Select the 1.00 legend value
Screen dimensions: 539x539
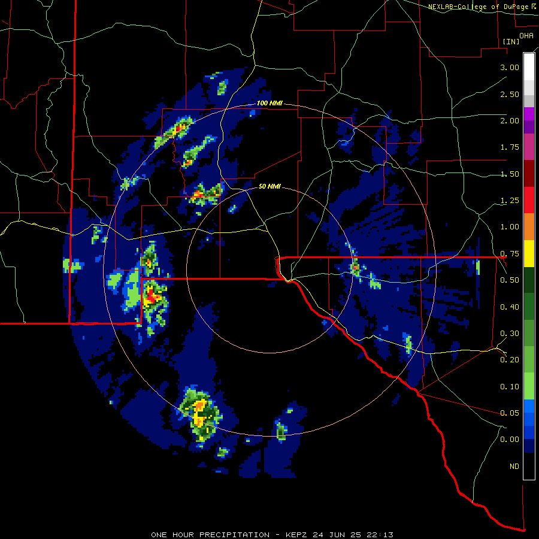(x=510, y=227)
